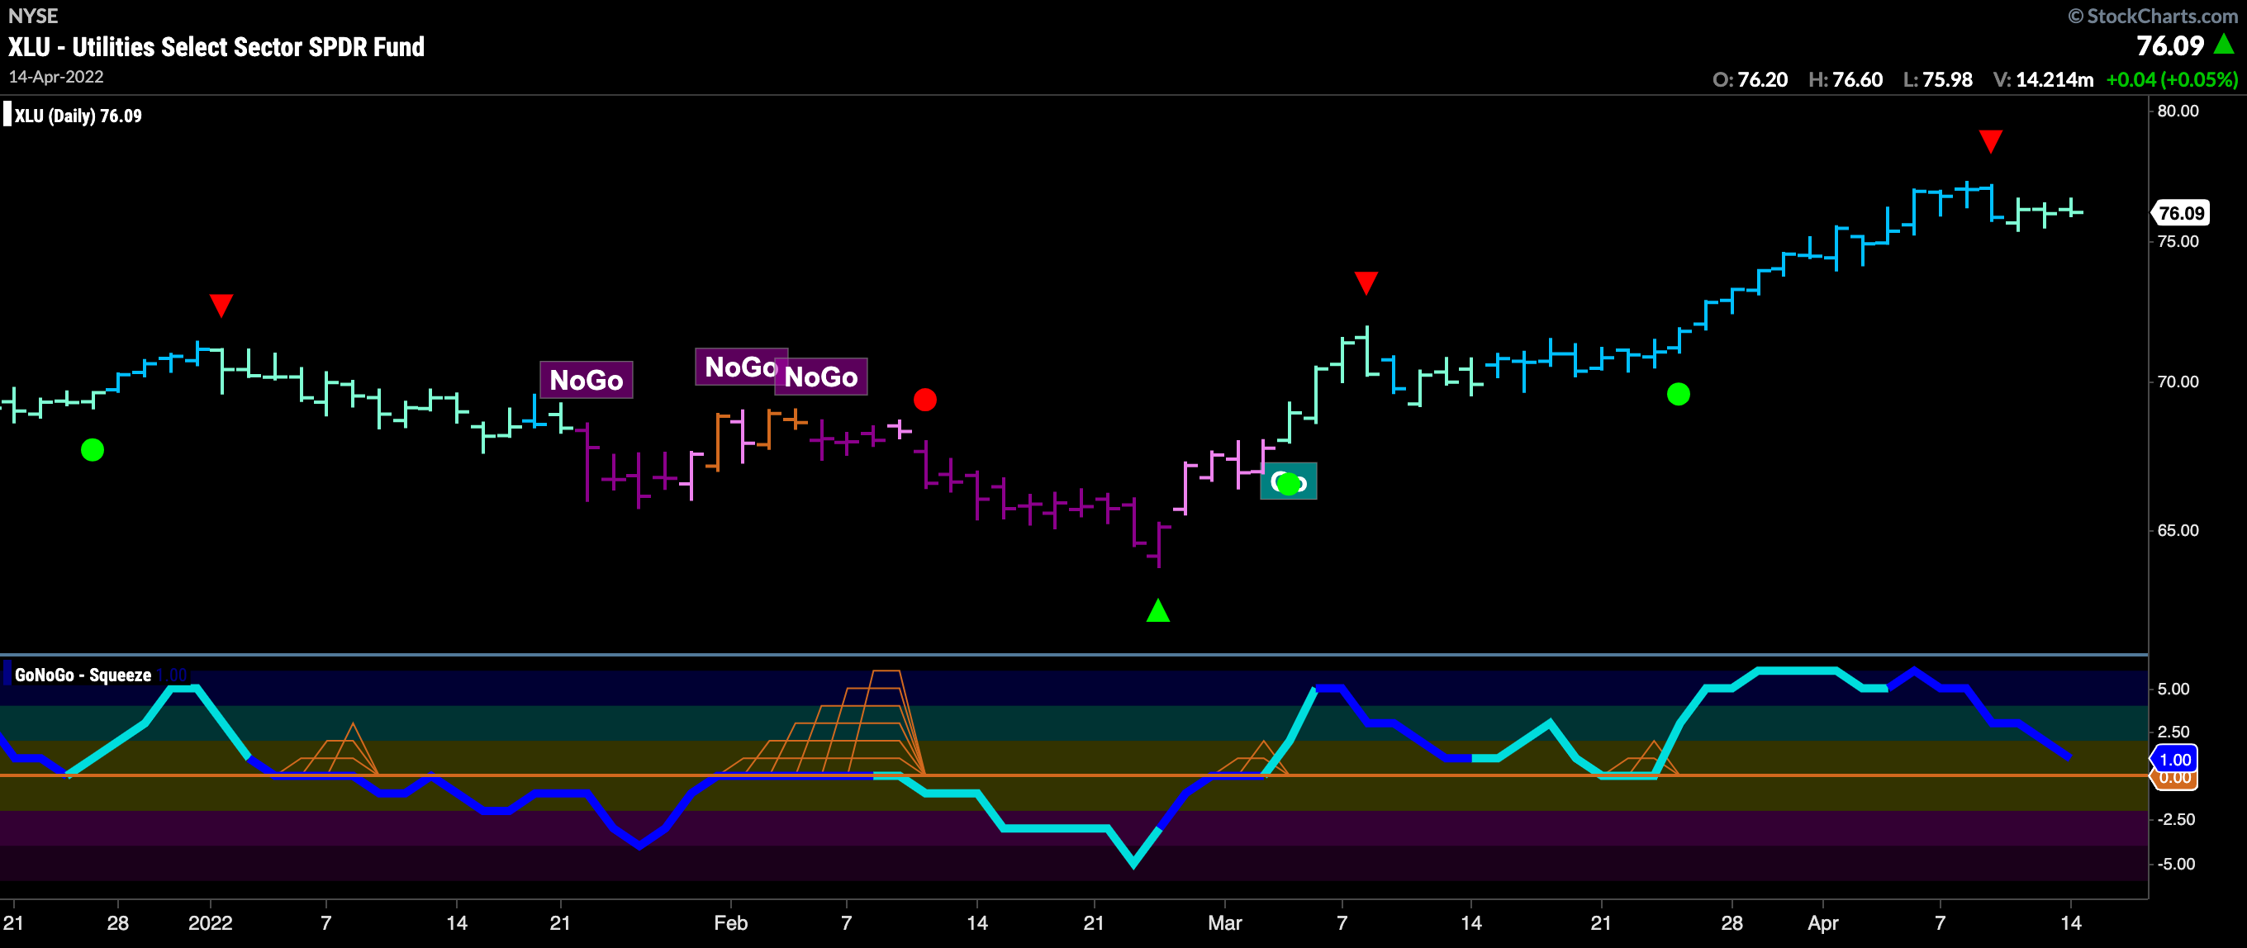This screenshot has height=948, width=2247.
Task: Click the 76.09 price tag on the price axis
Action: (x=2180, y=213)
